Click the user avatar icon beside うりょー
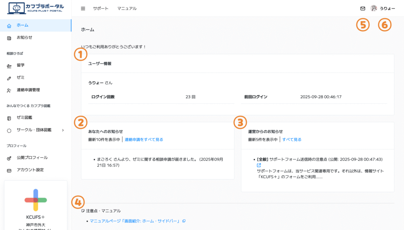Image resolution: width=404 pixels, height=230 pixels. coord(374,8)
